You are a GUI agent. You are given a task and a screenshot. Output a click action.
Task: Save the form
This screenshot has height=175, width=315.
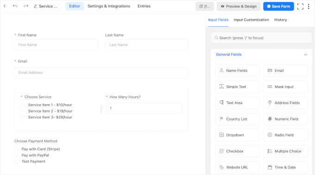(278, 6)
